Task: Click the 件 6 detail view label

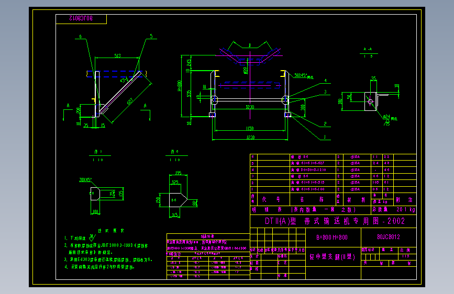Action: click(174, 152)
